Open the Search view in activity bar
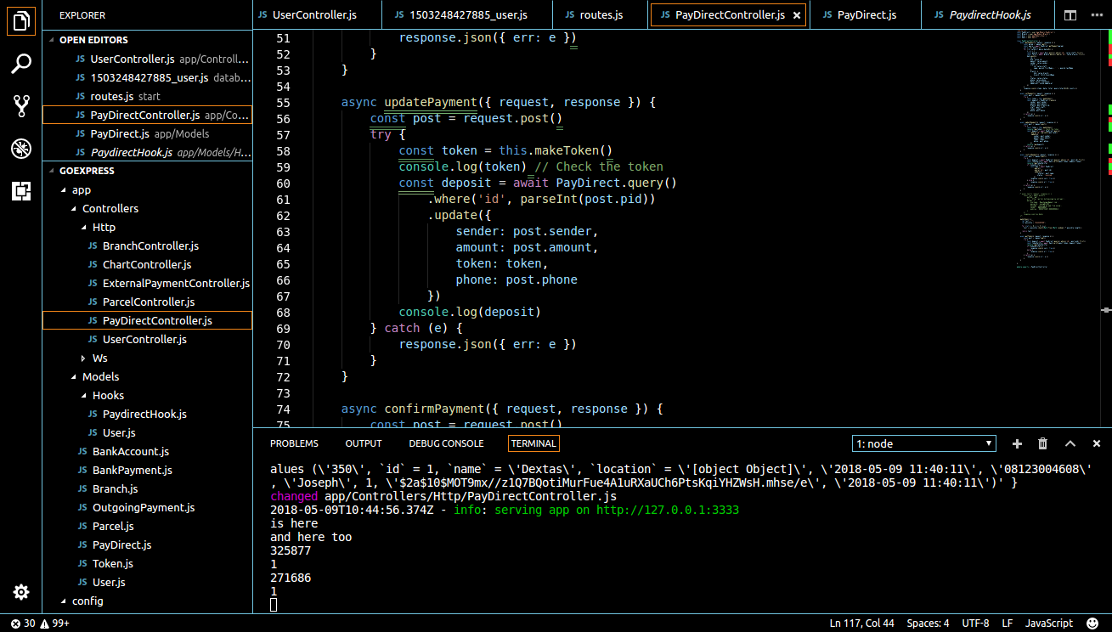1112x632 pixels. coord(21,63)
